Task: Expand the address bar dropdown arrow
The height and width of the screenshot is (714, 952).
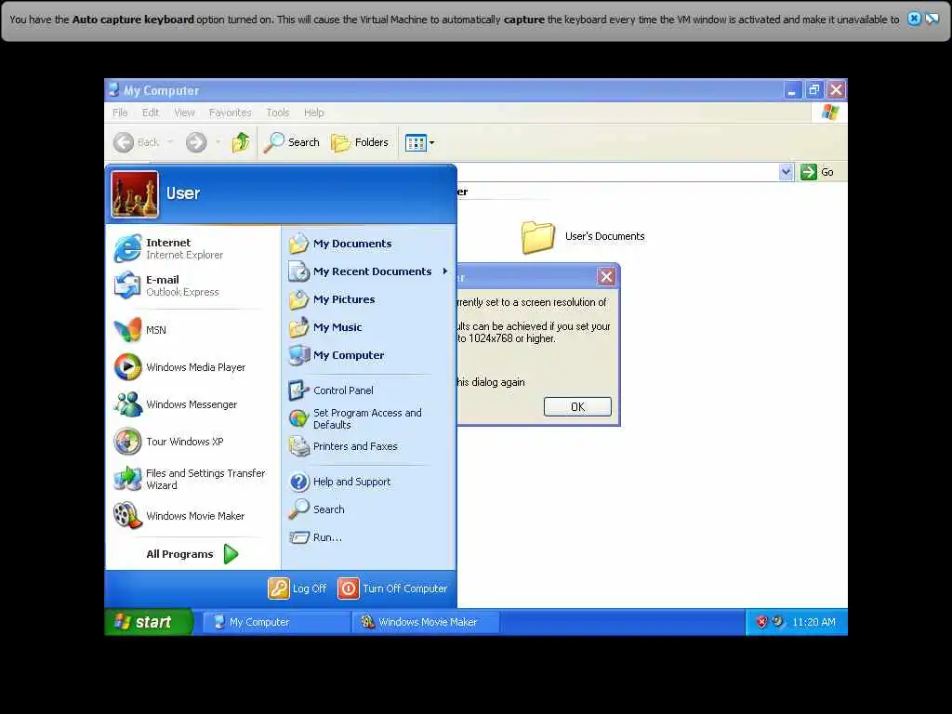Action: click(786, 172)
